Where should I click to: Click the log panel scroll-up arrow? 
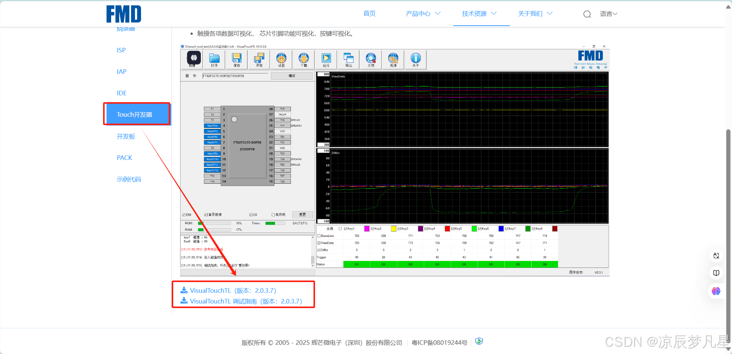tap(313, 238)
